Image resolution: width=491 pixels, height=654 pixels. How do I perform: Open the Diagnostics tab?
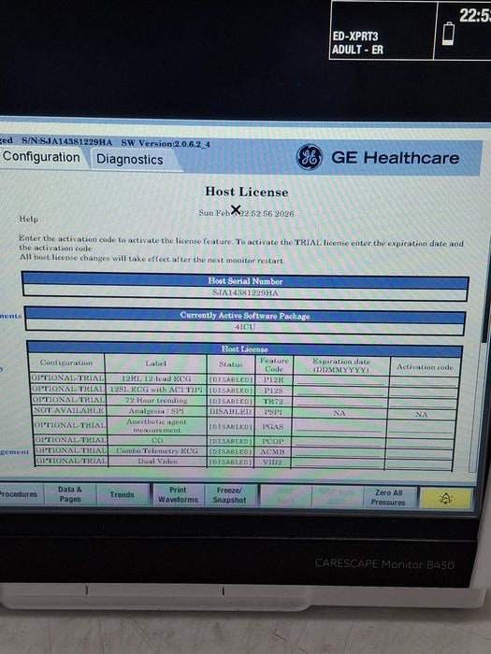[130, 160]
